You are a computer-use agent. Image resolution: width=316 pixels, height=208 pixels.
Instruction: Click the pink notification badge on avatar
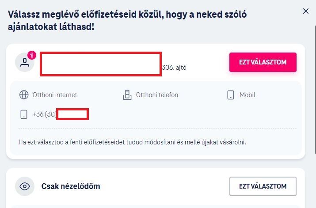pos(32,55)
